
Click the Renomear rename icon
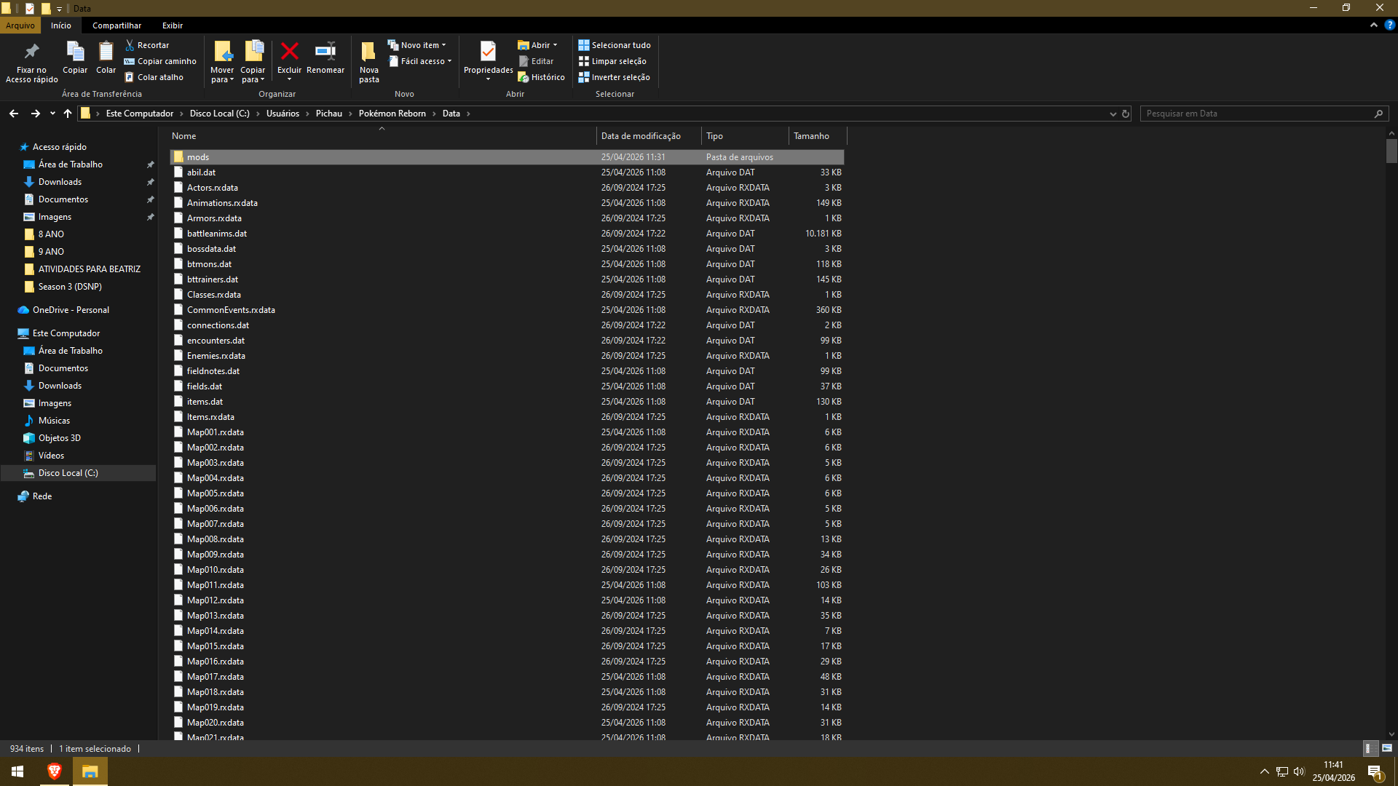(x=325, y=52)
